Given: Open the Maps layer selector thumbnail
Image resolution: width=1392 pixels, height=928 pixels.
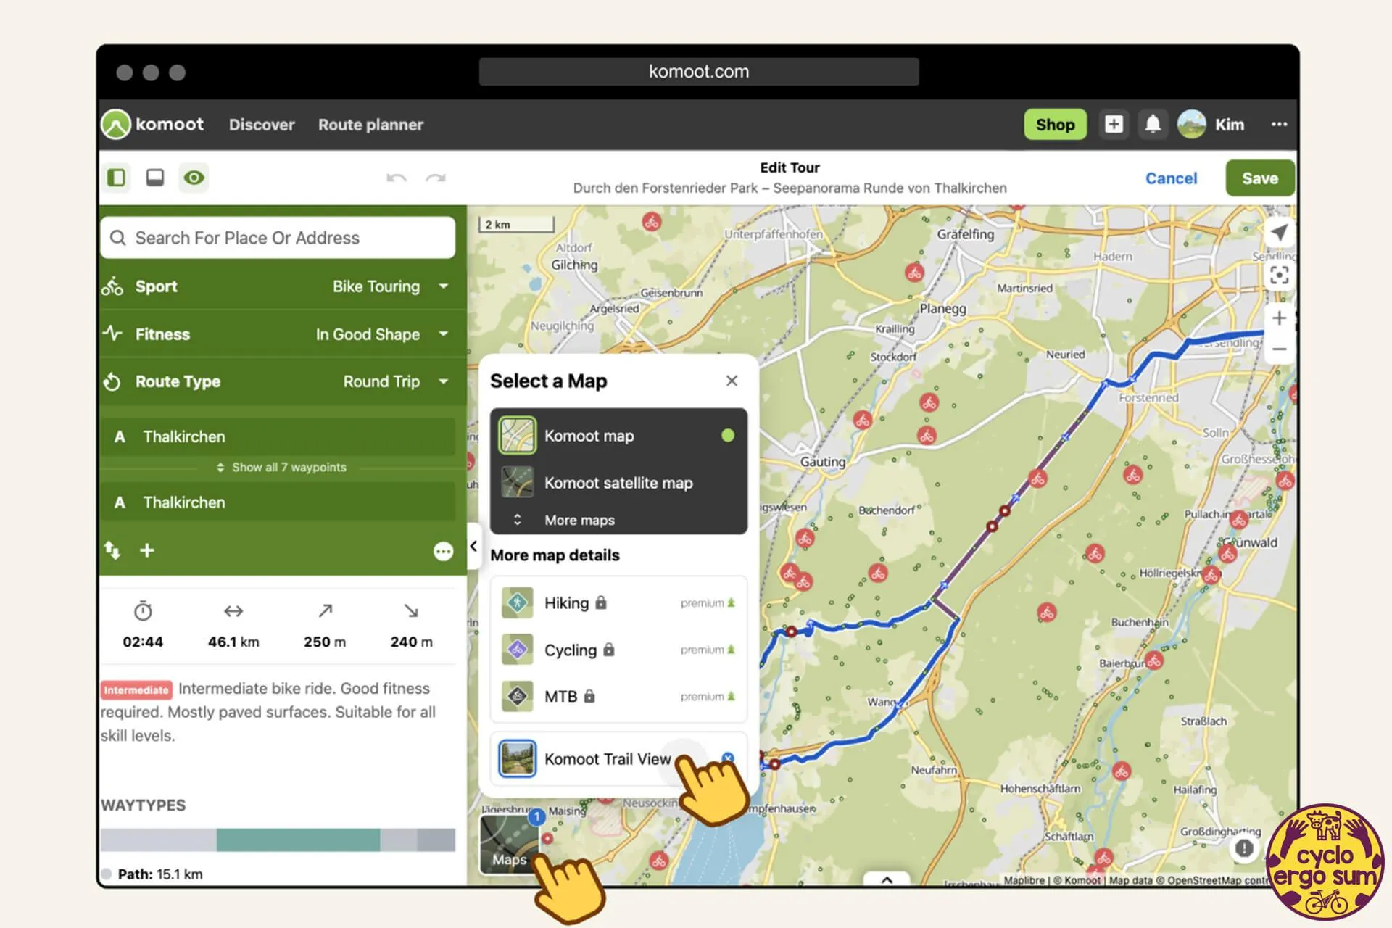Looking at the screenshot, I should pyautogui.click(x=510, y=843).
